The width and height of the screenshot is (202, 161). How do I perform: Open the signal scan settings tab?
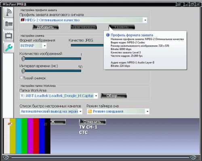8,13
